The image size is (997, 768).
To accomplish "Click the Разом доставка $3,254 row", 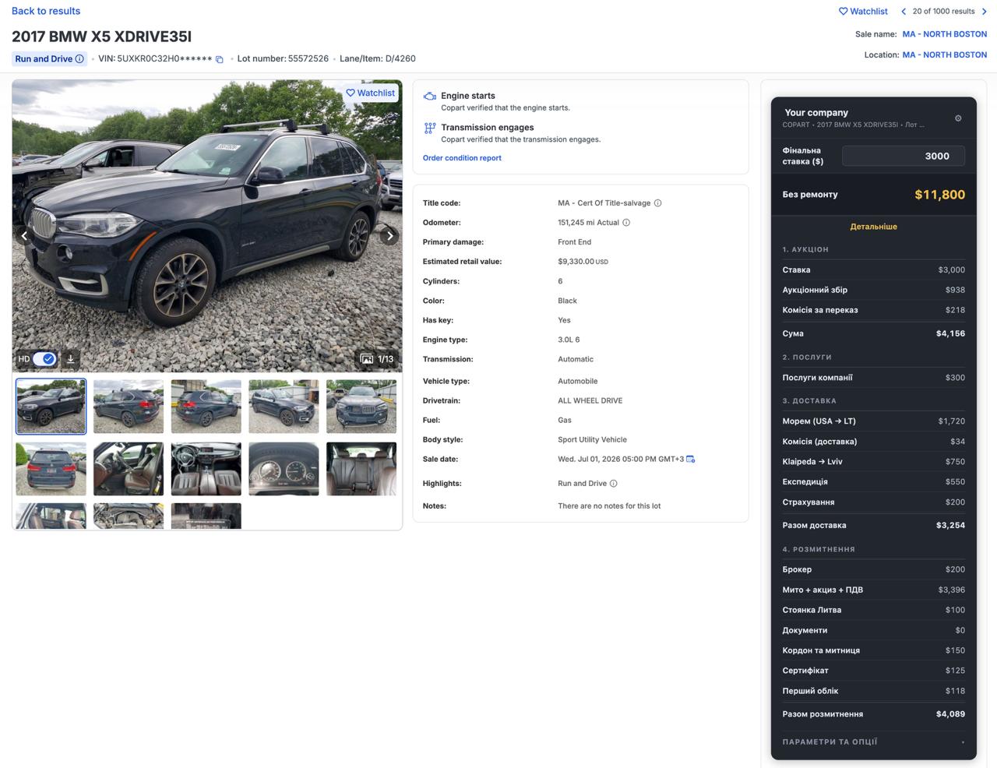I will 873,525.
